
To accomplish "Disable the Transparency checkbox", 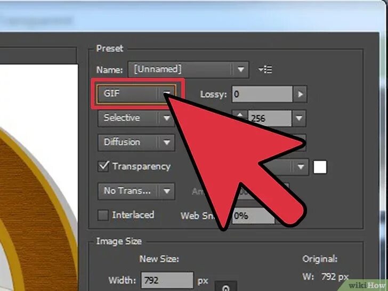I will point(103,167).
